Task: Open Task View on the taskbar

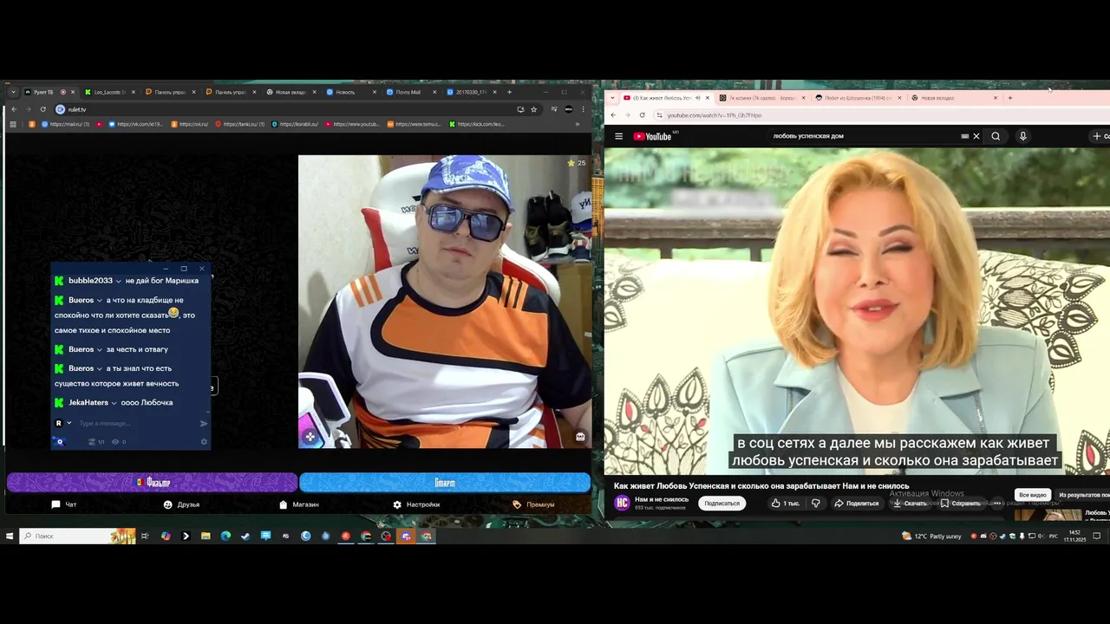Action: (146, 536)
